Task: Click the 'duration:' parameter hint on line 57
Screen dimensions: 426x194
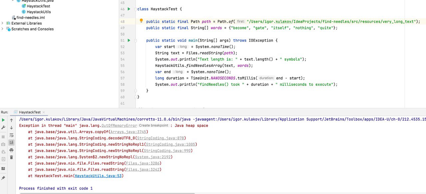Action: (x=267, y=78)
